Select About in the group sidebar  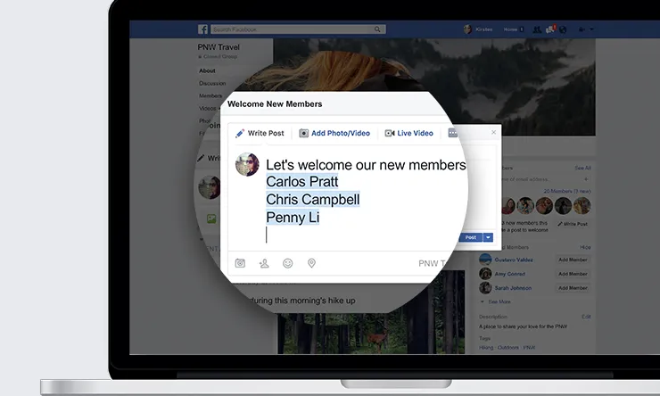[207, 70]
